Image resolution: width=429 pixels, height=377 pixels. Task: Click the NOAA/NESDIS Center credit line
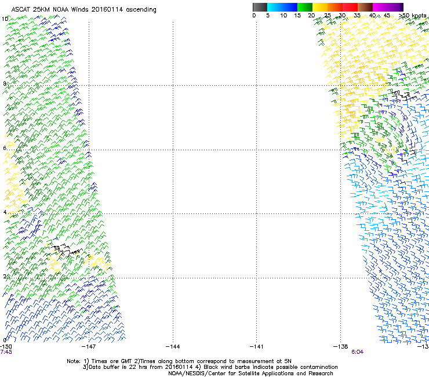pos(250,374)
